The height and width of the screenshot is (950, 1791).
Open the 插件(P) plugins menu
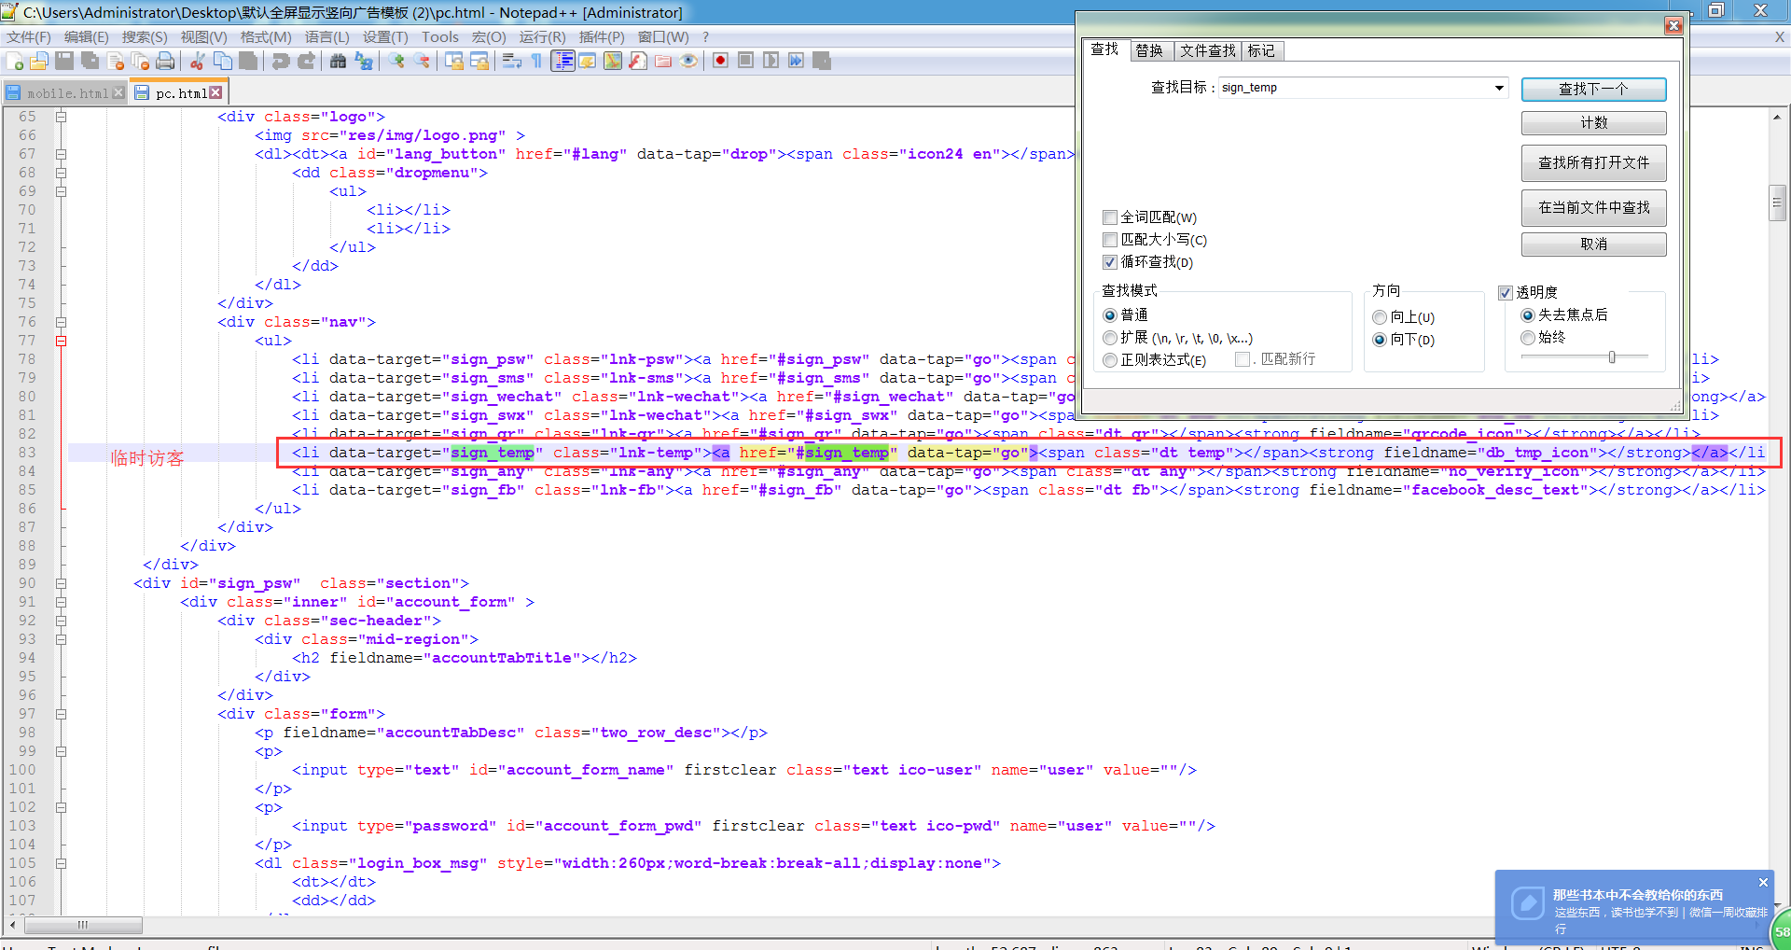pos(602,37)
